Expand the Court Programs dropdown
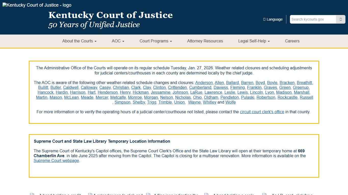 [x=155, y=41]
